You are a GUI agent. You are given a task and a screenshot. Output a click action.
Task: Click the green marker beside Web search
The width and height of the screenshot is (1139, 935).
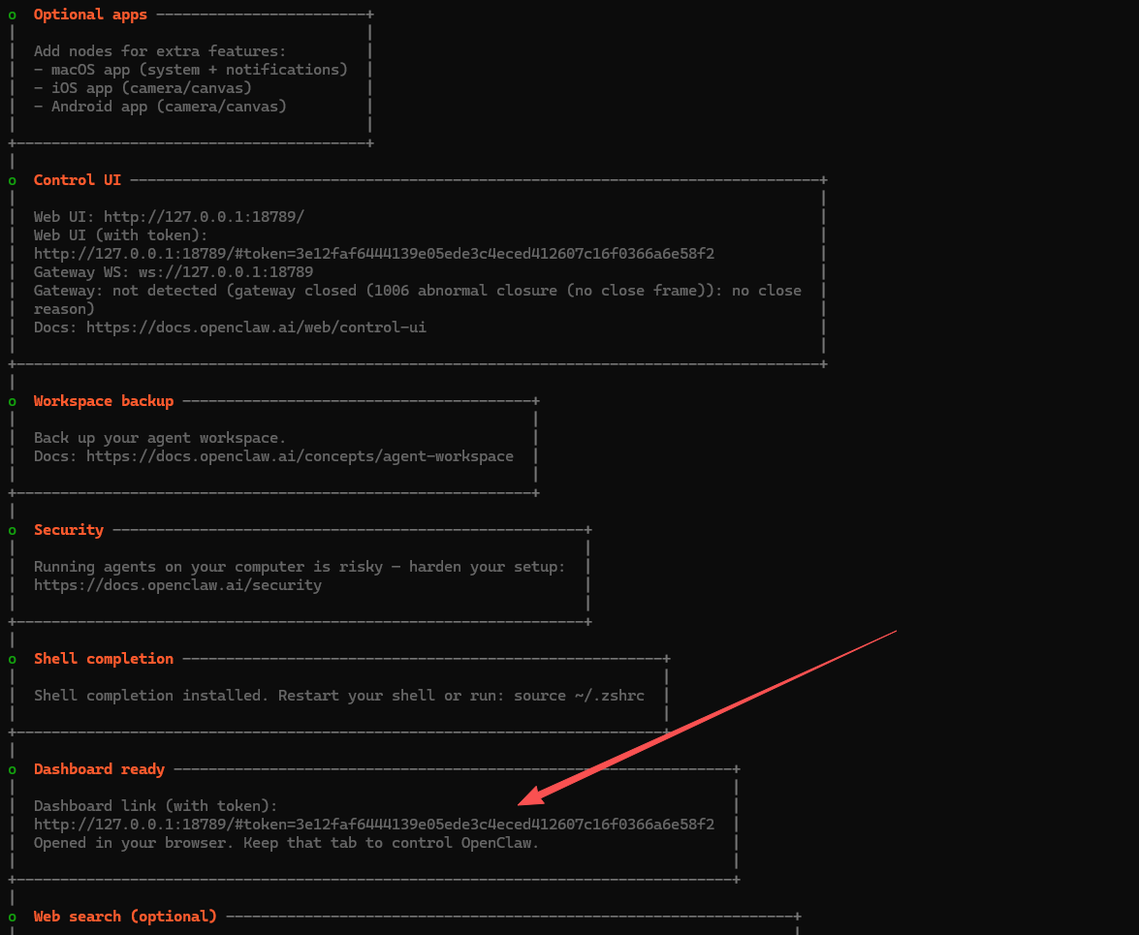[x=11, y=918]
